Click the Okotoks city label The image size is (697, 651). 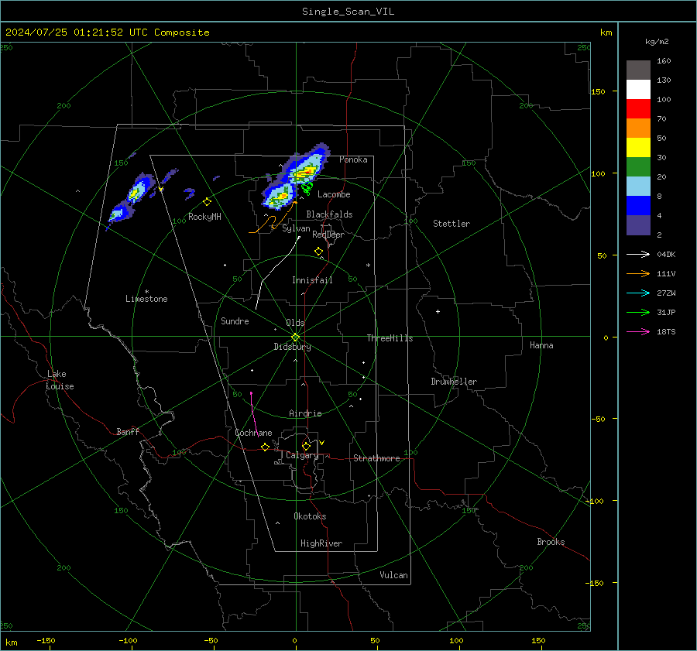(x=310, y=516)
